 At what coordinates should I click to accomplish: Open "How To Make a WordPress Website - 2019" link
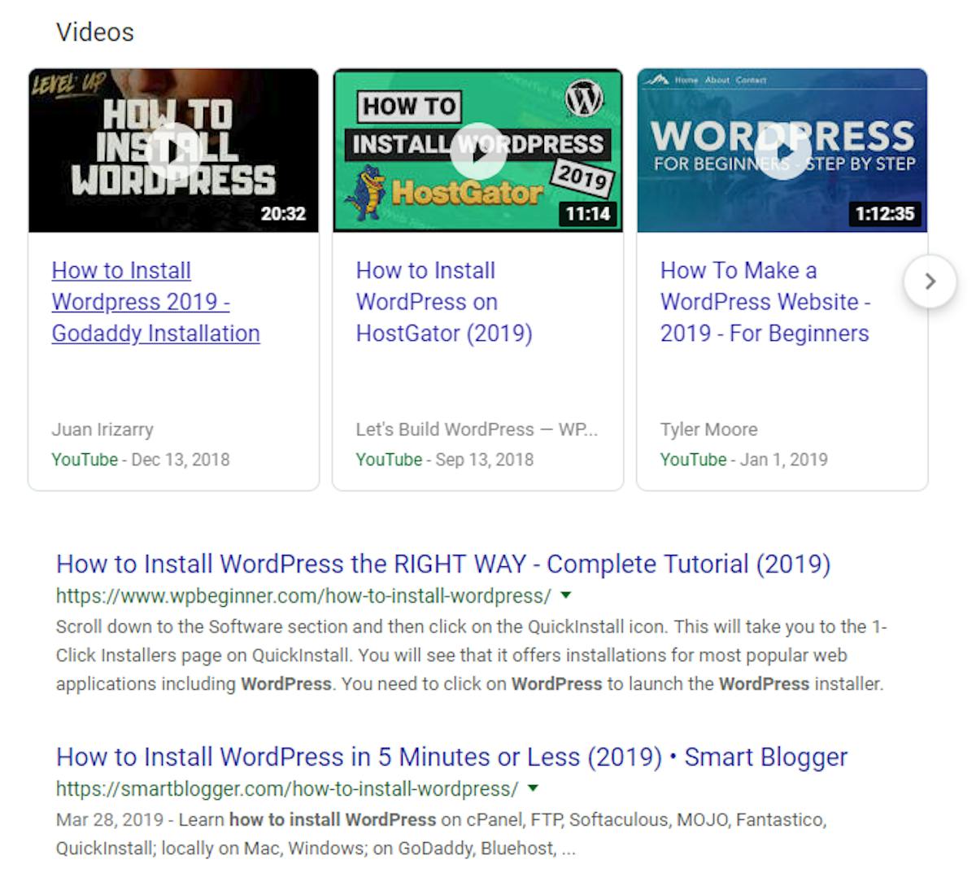point(765,302)
